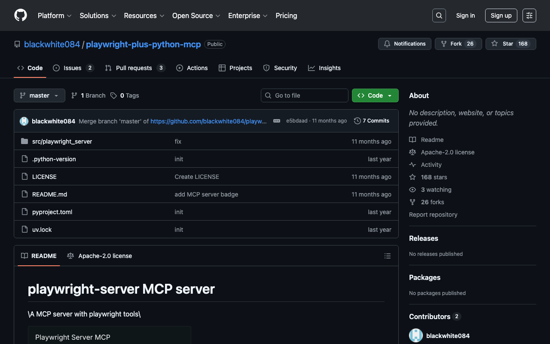550x344 pixels.
Task: Click the Go to file field
Action: [x=305, y=95]
